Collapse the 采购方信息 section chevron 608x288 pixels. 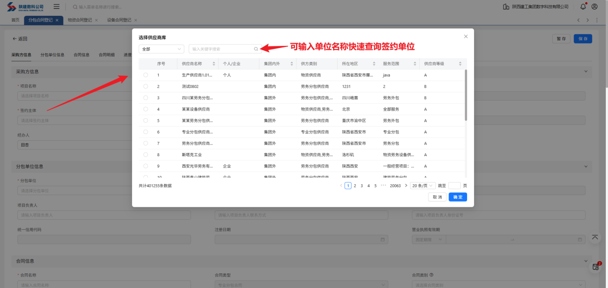(x=586, y=71)
